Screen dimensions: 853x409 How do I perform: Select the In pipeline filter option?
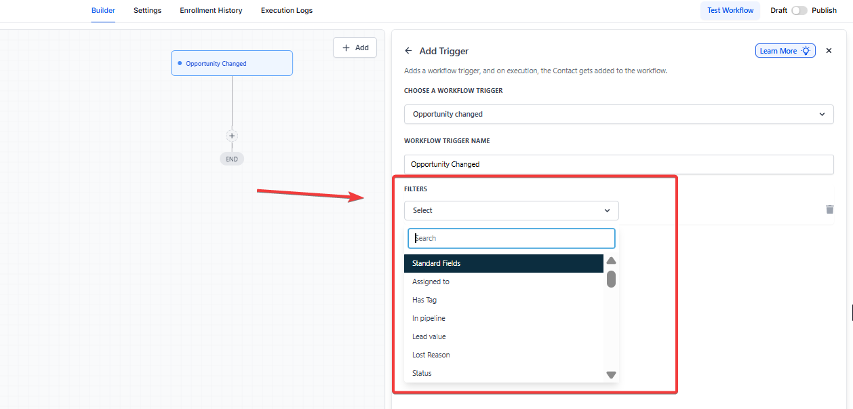point(429,318)
